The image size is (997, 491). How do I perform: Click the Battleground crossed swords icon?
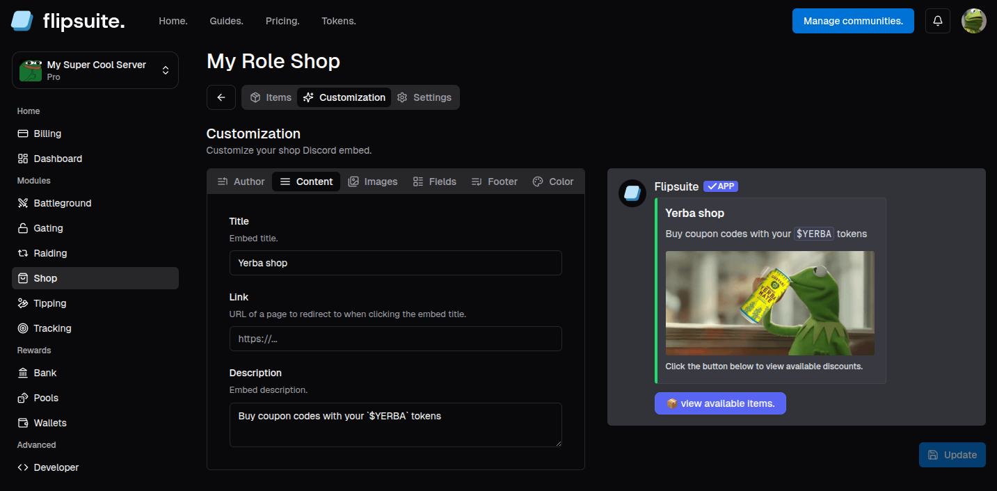click(x=23, y=203)
